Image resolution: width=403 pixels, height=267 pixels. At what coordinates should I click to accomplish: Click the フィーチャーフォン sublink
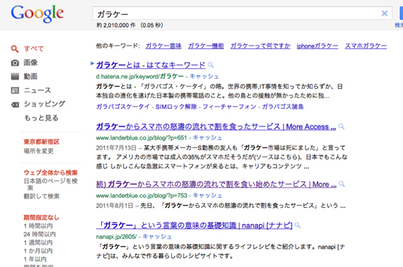click(x=230, y=107)
